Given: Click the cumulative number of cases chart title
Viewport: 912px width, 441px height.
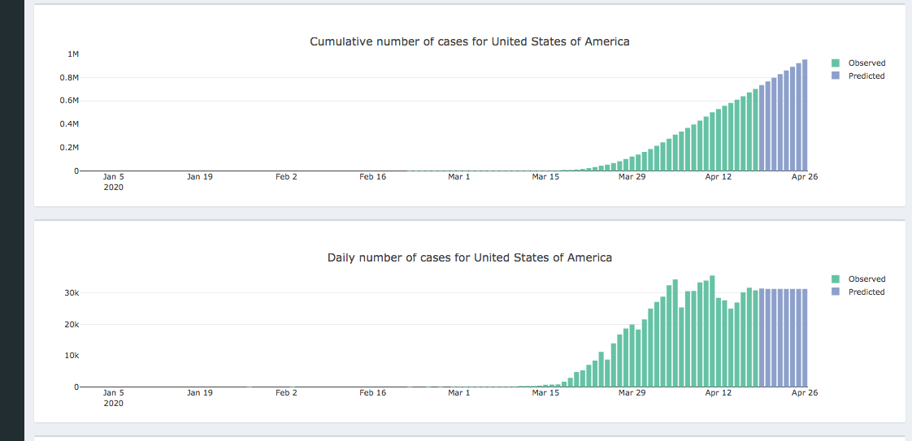Looking at the screenshot, I should point(469,41).
